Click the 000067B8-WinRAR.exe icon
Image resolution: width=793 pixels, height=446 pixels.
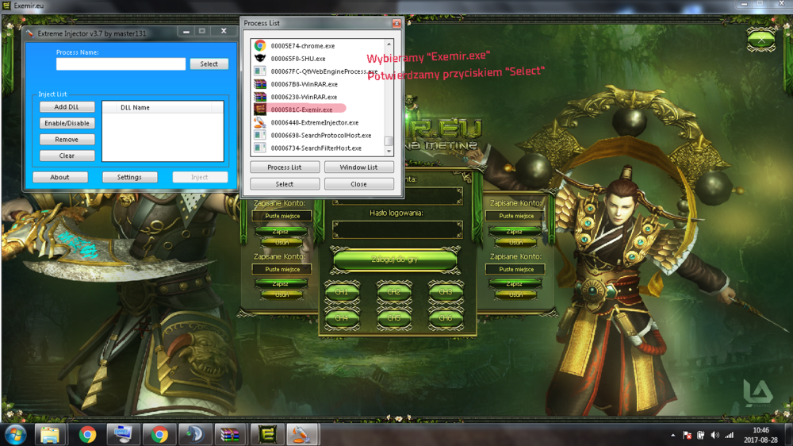pyautogui.click(x=260, y=84)
